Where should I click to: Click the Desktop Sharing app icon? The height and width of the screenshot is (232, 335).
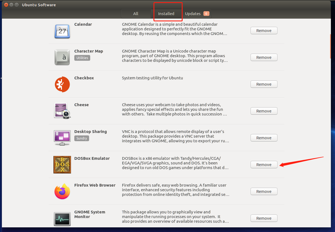pos(62,138)
